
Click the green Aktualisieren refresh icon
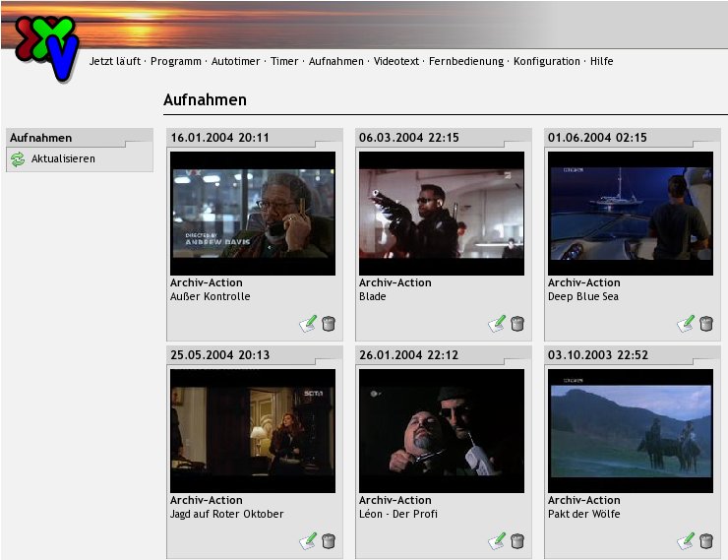coord(18,158)
